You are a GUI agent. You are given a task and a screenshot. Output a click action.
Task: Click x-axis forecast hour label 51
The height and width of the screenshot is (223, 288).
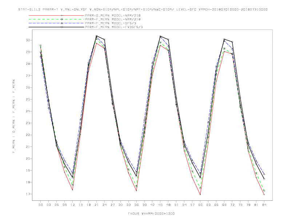click(176, 205)
